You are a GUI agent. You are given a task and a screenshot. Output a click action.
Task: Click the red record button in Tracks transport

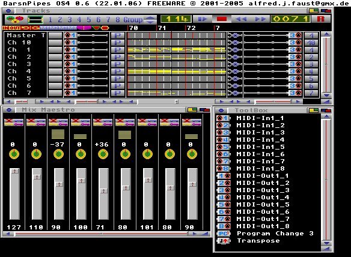tap(222, 19)
